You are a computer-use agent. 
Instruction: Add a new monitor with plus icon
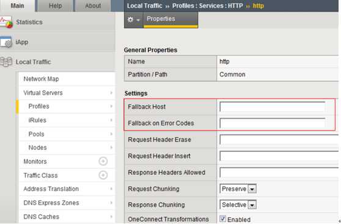[x=103, y=162]
